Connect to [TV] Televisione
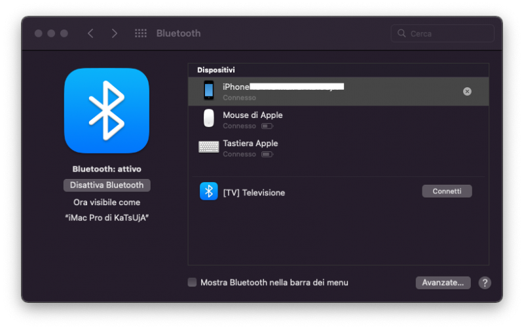This screenshot has height=329, width=524. click(x=447, y=191)
